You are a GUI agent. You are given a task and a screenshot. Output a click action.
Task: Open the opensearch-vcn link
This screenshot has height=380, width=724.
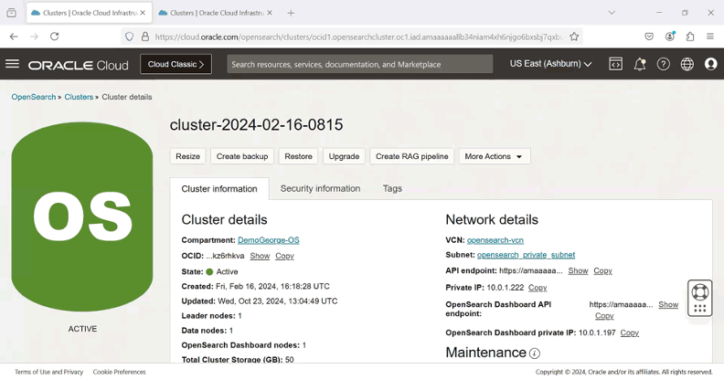[495, 240]
